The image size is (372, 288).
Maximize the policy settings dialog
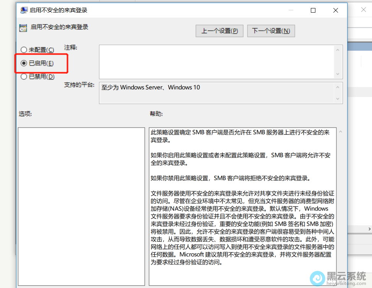pyautogui.click(x=313, y=10)
